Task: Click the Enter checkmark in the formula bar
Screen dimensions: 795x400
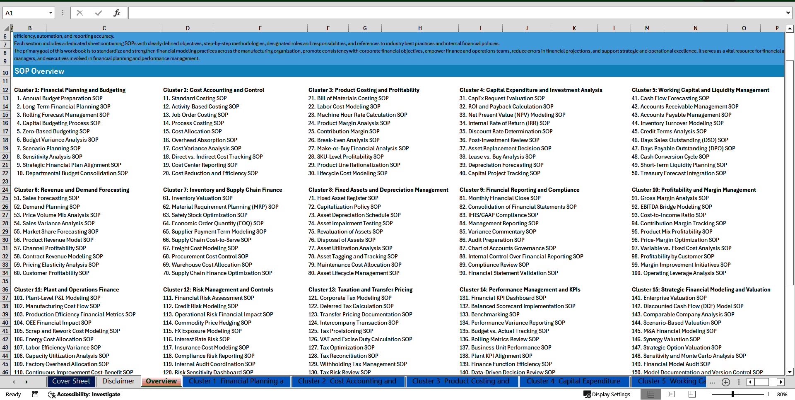Action: 99,13
